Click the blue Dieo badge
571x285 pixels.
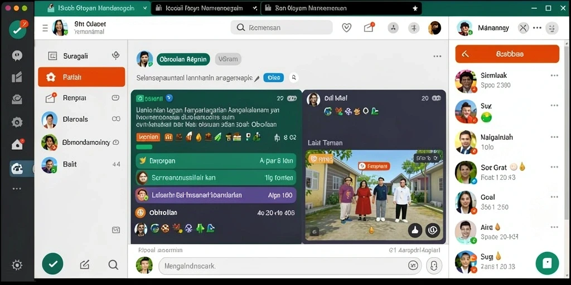click(x=273, y=77)
